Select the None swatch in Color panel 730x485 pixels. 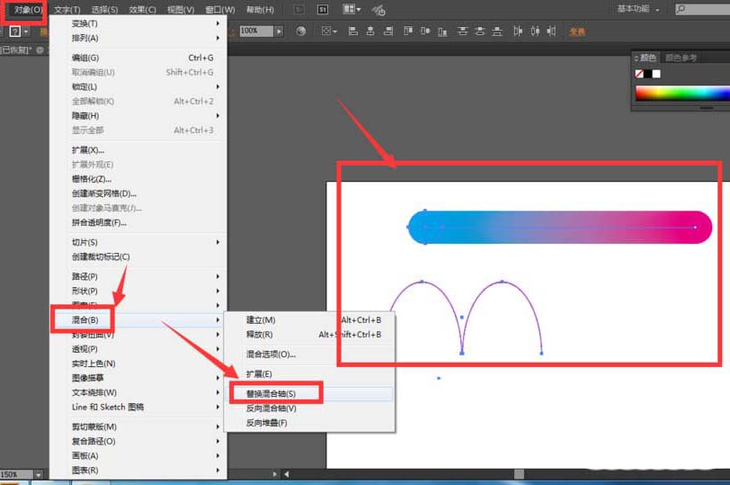639,74
